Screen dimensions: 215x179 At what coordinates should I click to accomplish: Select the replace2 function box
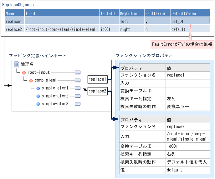coord(97,91)
